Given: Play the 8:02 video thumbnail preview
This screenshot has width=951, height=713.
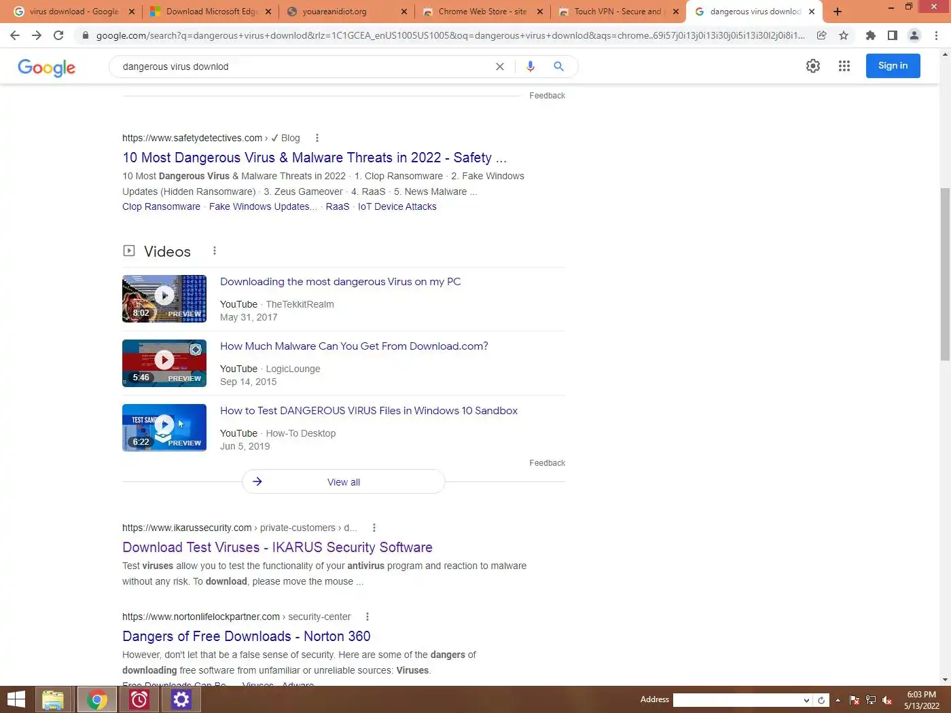Looking at the screenshot, I should [x=164, y=299].
